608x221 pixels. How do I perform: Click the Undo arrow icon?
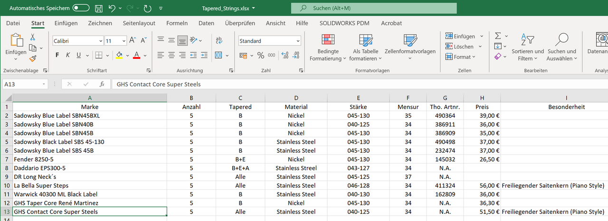(x=112, y=9)
